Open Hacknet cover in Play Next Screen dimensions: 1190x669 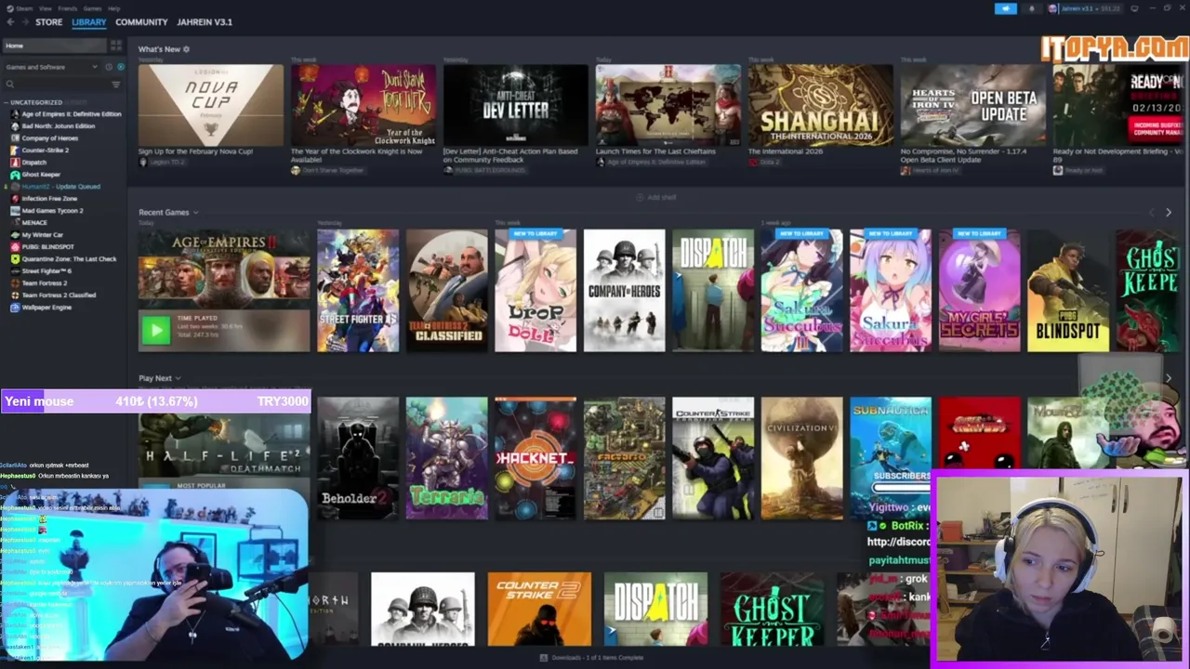point(535,458)
